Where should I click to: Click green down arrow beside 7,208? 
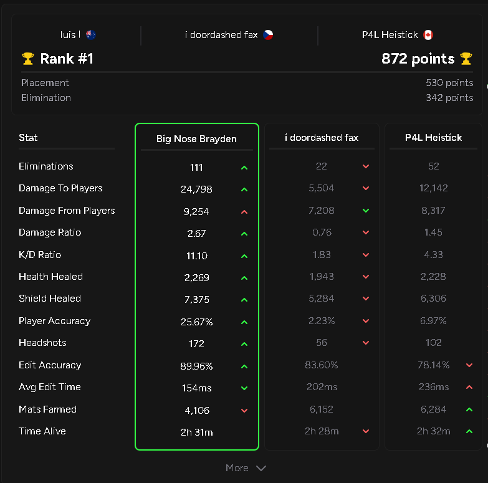pyautogui.click(x=366, y=211)
